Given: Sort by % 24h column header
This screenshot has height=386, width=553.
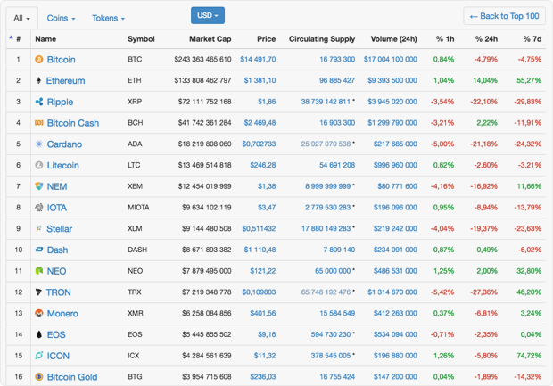Looking at the screenshot, I should pyautogui.click(x=486, y=39).
